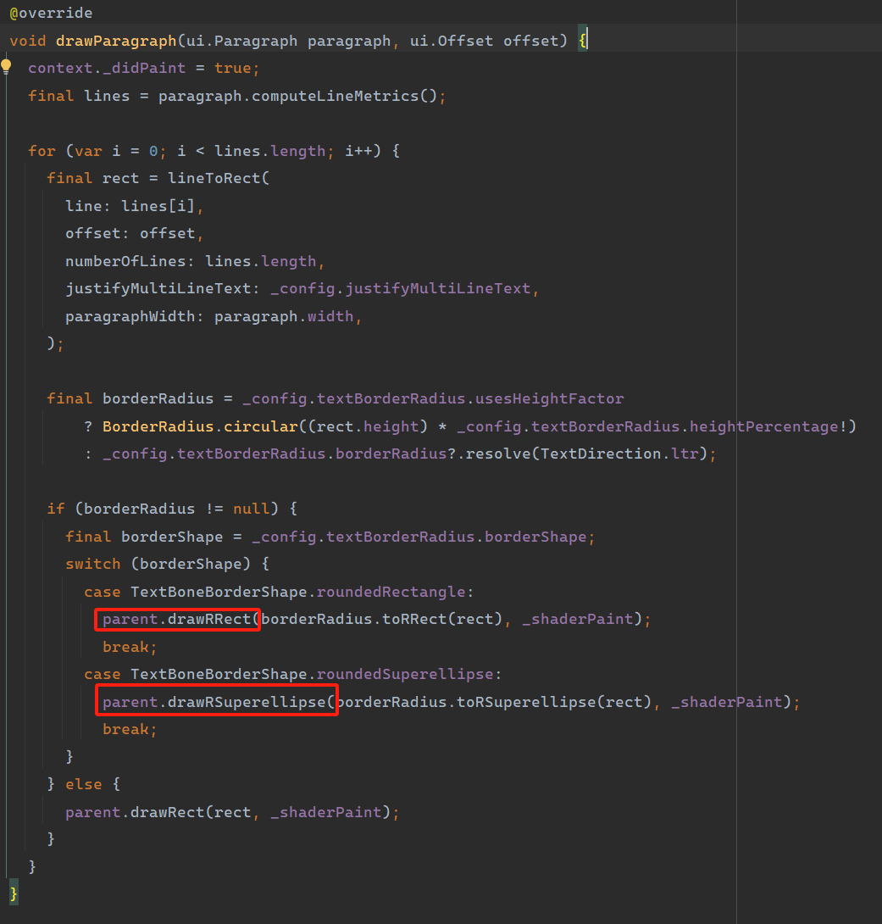Screen dimensions: 882x924
Task: Click parent.drawRSuperellipse call
Action: coord(219,702)
